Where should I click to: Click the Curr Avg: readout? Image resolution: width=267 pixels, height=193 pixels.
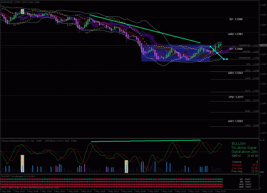(245, 168)
